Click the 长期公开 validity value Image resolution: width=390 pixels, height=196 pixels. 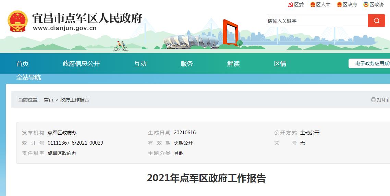click(183, 143)
